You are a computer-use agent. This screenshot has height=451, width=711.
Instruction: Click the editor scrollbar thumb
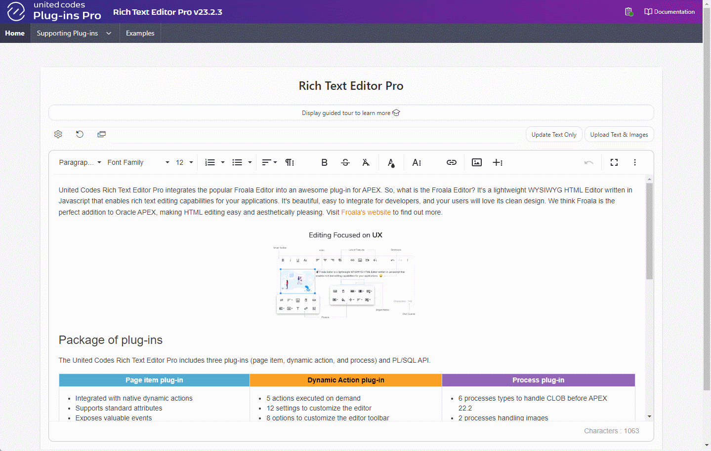[x=649, y=231]
